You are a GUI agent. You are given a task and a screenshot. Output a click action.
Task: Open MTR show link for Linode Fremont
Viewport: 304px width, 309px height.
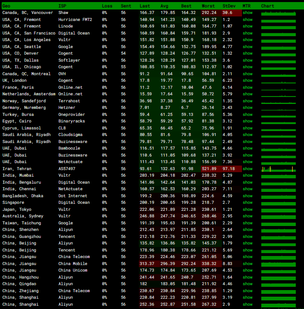(247, 26)
